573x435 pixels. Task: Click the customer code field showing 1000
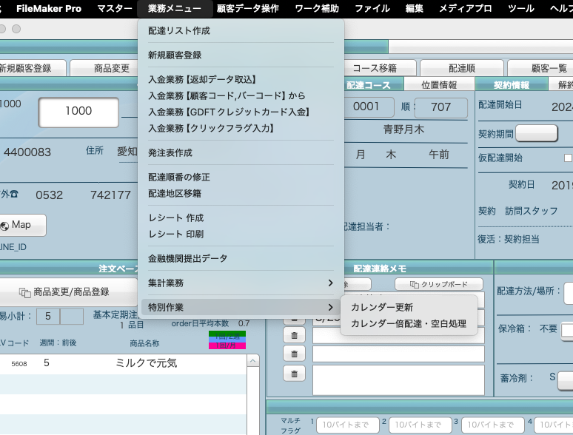tap(78, 111)
